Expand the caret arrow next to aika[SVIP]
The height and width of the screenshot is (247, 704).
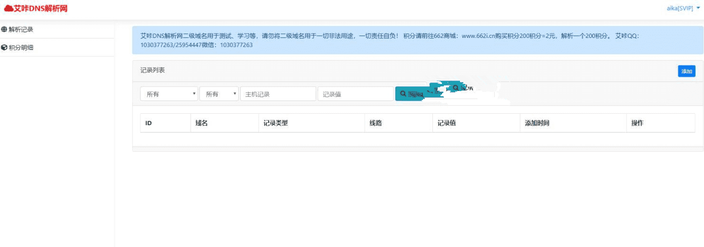point(698,8)
